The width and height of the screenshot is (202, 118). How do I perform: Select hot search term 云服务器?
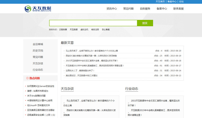[63, 29]
